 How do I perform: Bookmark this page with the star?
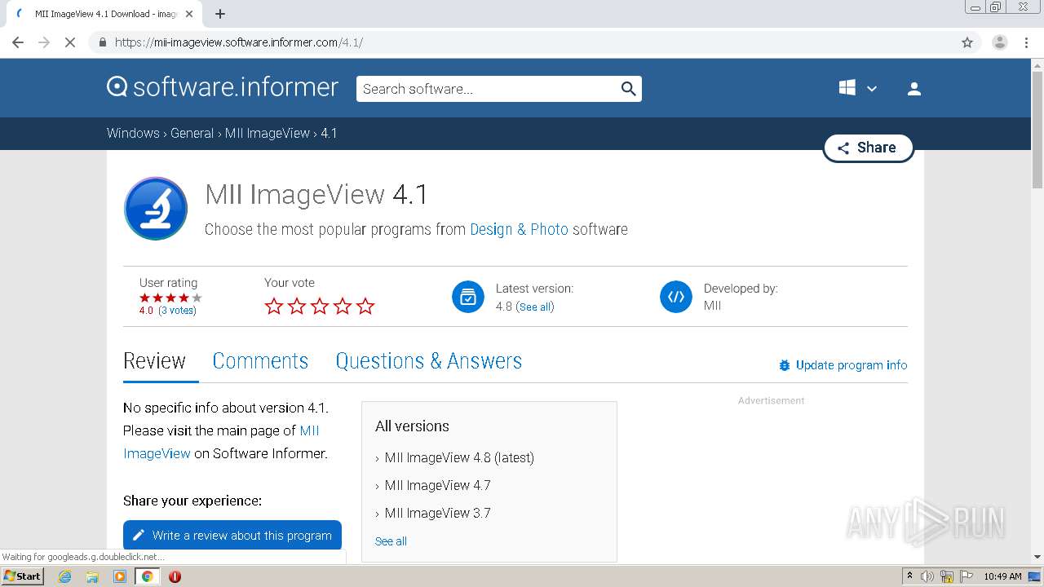tap(967, 42)
